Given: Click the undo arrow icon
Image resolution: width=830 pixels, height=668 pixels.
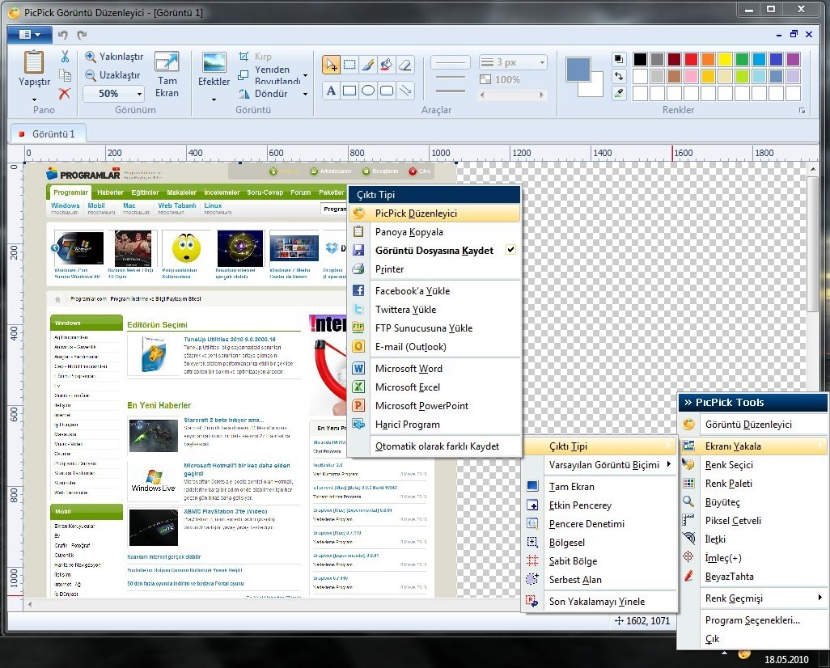Looking at the screenshot, I should tap(63, 35).
